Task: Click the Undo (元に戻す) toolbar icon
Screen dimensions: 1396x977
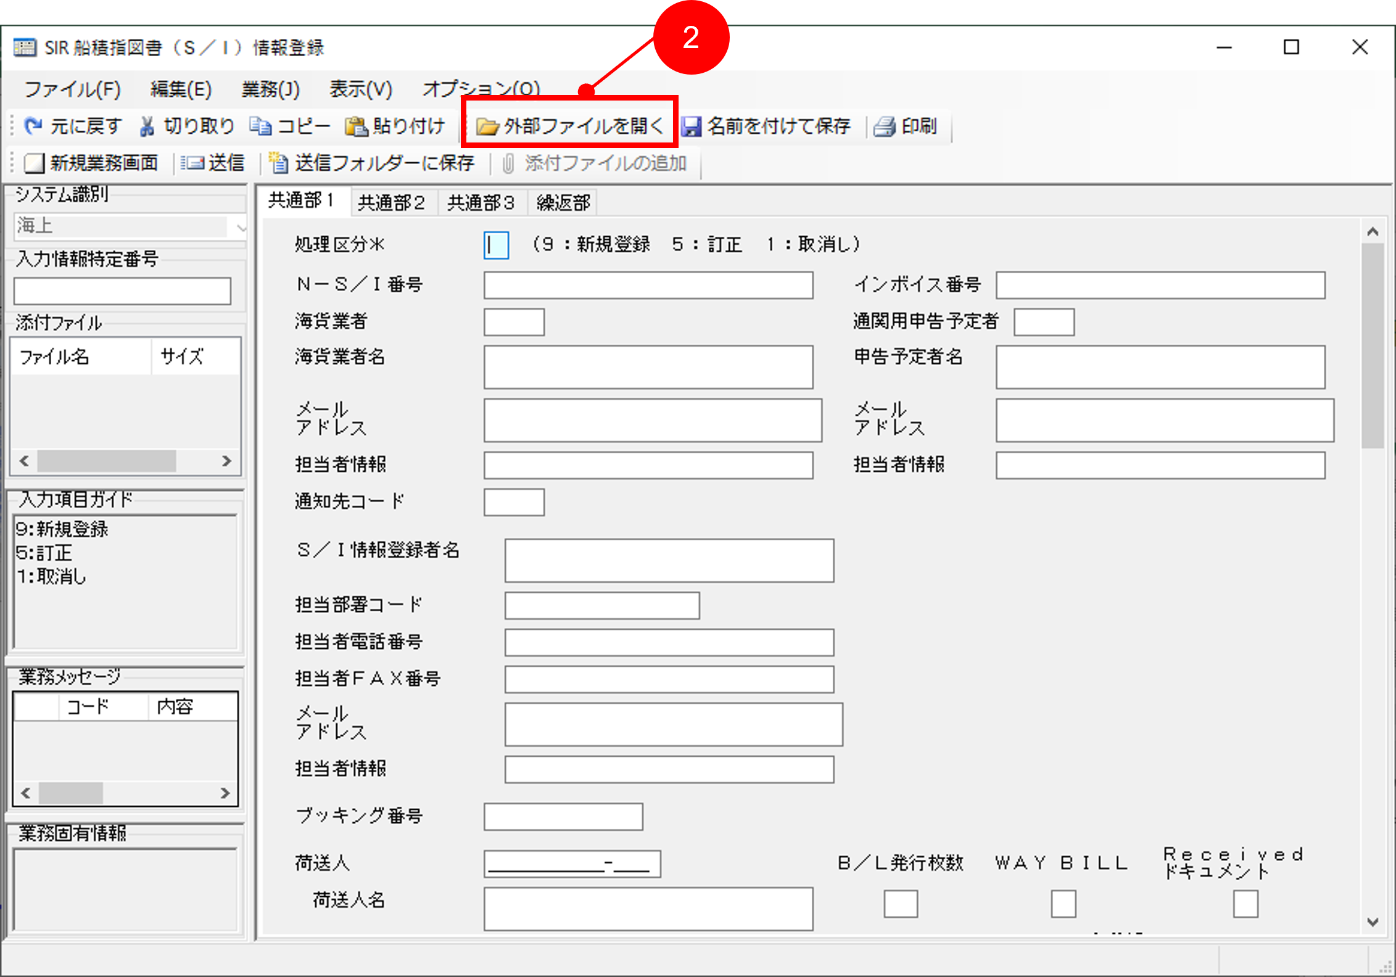Action: pyautogui.click(x=33, y=126)
